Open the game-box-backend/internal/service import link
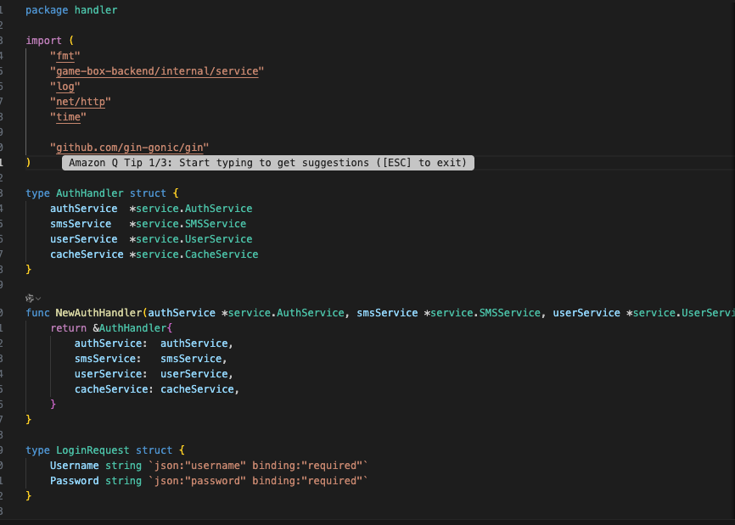Image resolution: width=735 pixels, height=525 pixels. click(157, 71)
